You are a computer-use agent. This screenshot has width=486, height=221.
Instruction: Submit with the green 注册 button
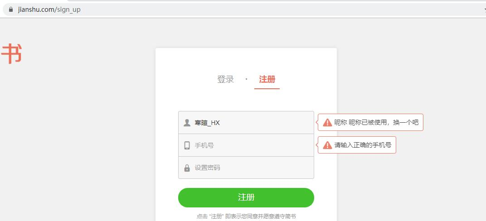(246, 197)
